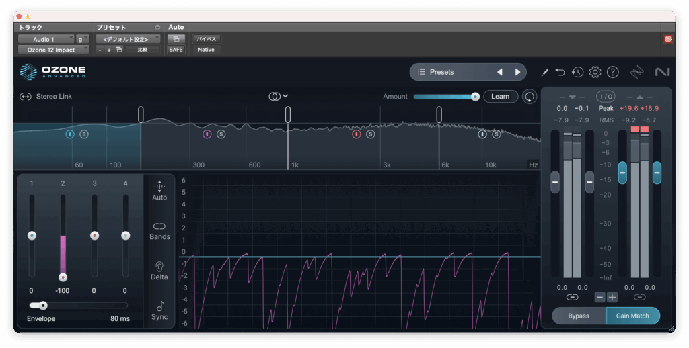Image resolution: width=689 pixels, height=348 pixels.
Task: Click the undo arrow icon
Action: (560, 72)
